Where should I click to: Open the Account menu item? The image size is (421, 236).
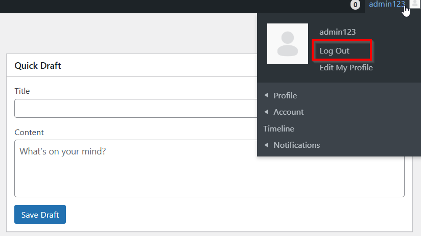(x=289, y=112)
